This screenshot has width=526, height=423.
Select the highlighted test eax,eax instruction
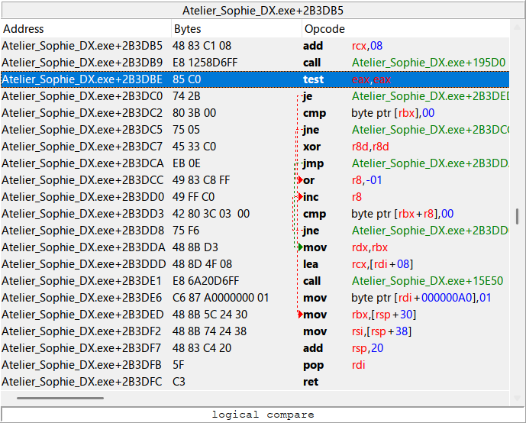pos(313,79)
